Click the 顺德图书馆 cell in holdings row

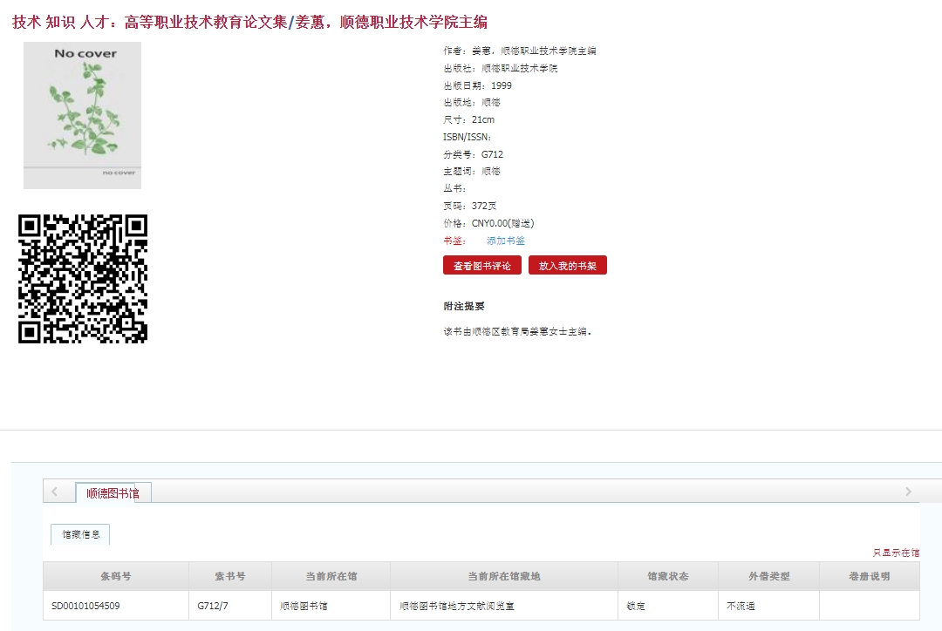pyautogui.click(x=331, y=606)
